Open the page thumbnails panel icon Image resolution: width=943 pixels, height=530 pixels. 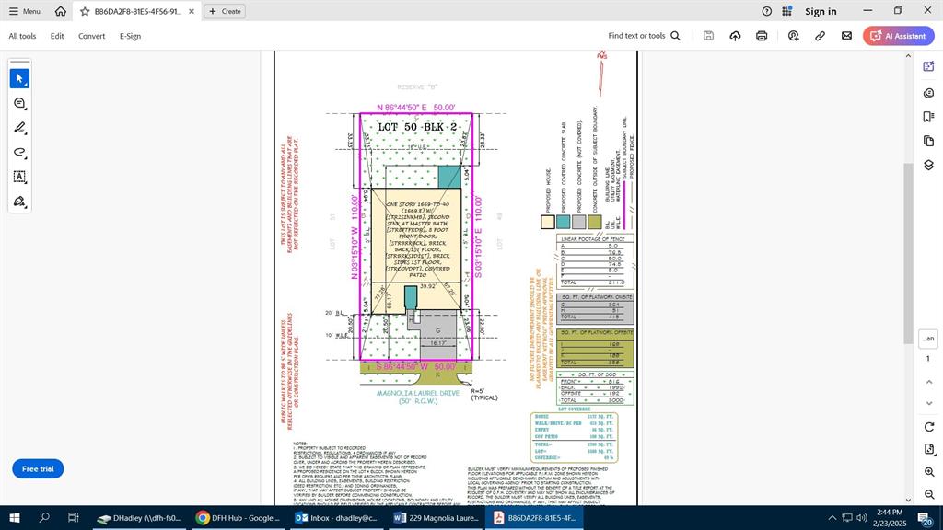(x=928, y=141)
